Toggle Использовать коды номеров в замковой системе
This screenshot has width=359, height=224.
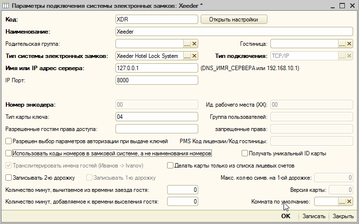point(8,153)
